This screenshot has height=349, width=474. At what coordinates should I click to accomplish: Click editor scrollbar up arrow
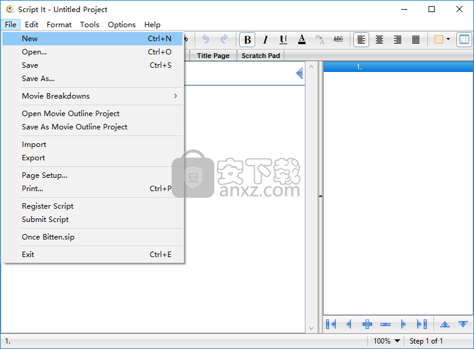coord(312,67)
